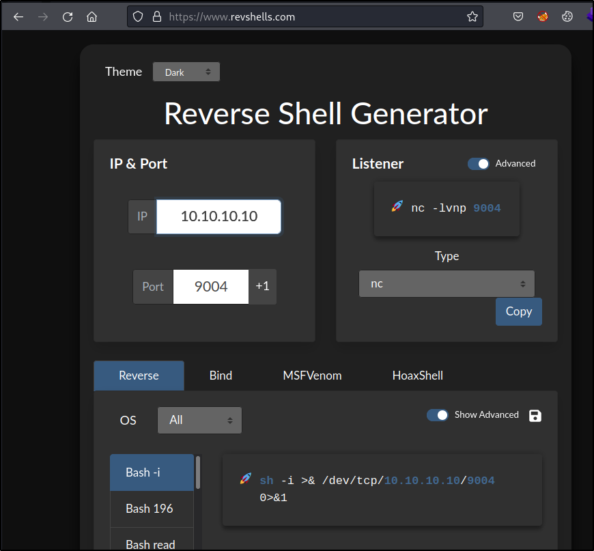Image resolution: width=594 pixels, height=551 pixels.
Task: Switch to the HoaxShell tab
Action: coord(417,376)
